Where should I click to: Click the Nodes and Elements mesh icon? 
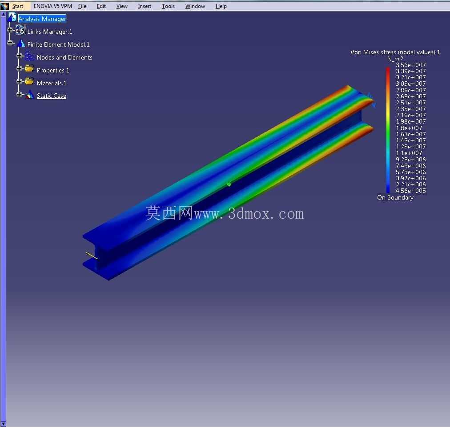click(29, 56)
